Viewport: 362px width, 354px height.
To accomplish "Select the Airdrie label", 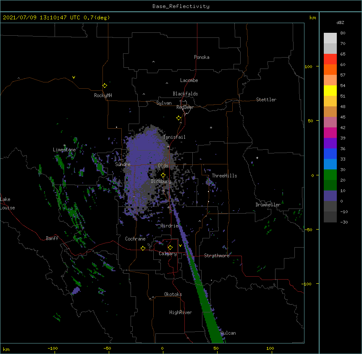I will tap(169, 226).
